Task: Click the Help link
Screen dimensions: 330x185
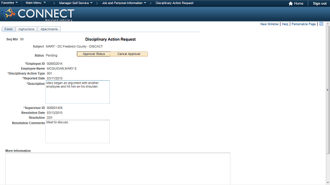Action: coord(285,24)
